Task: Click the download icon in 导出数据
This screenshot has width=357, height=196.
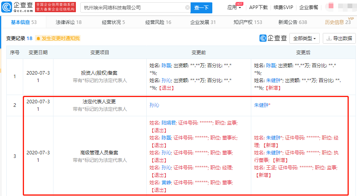Action: pos(329,38)
